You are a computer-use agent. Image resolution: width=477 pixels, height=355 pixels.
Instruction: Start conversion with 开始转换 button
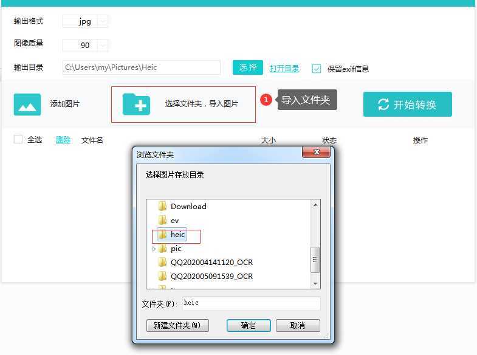[408, 105]
